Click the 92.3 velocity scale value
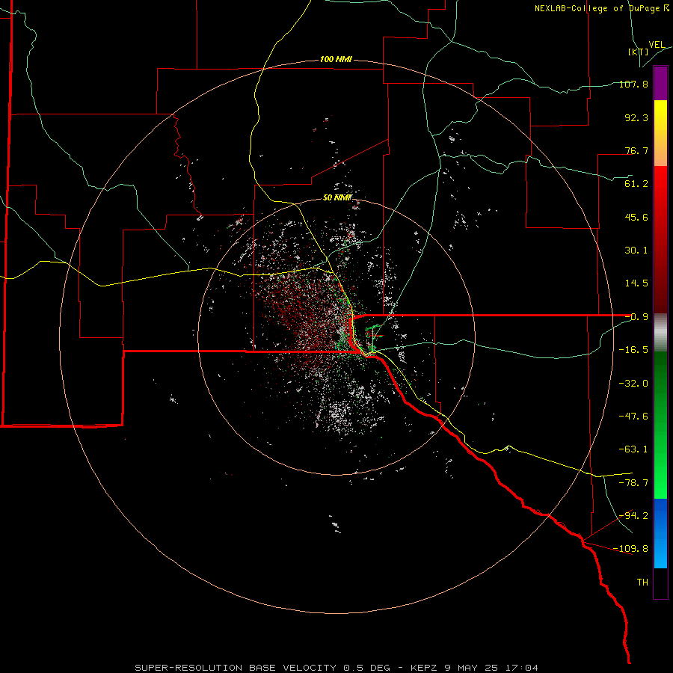Screen dimensions: 673x673 coord(636,117)
